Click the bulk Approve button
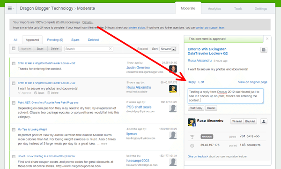This screenshot has height=169, width=281. coord(26,49)
